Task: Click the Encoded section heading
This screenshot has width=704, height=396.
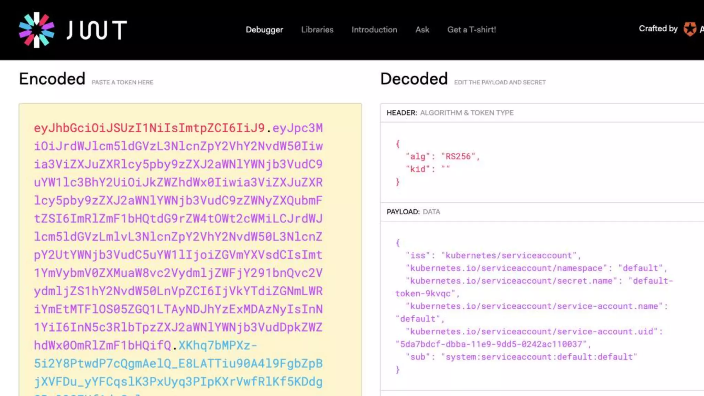Action: tap(52, 79)
